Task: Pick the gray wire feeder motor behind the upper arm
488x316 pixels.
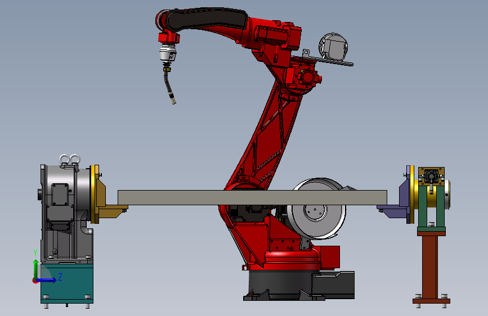Action: (333, 47)
